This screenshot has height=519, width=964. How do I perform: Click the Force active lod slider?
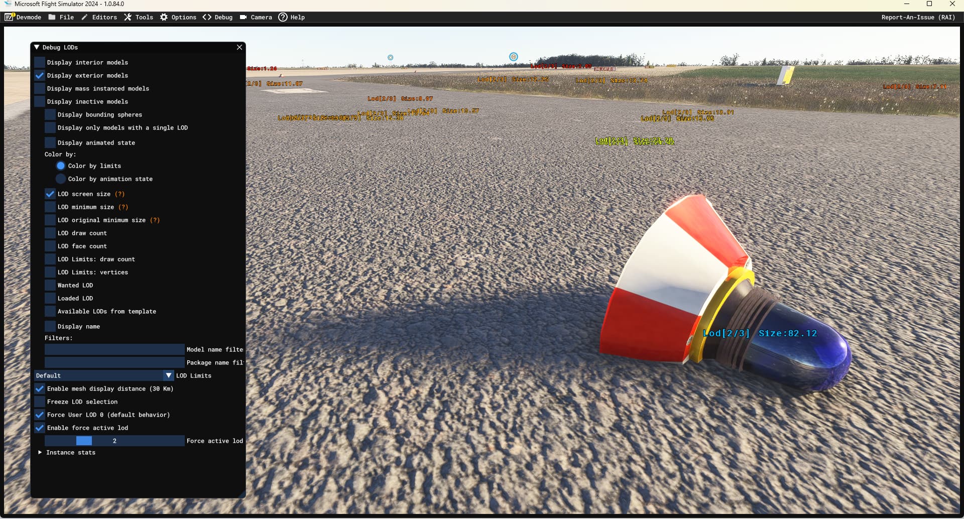click(114, 441)
